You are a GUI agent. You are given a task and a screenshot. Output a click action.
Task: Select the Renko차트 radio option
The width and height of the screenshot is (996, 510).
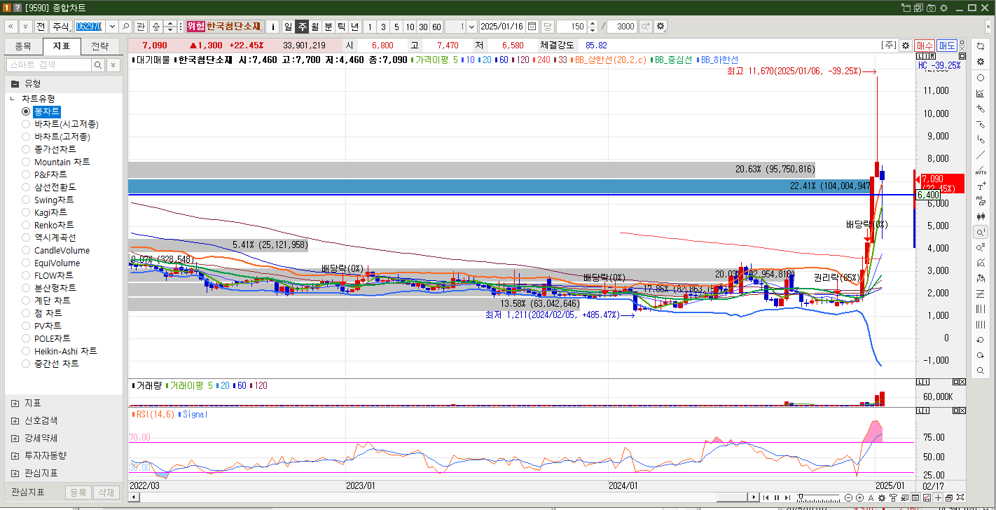pyautogui.click(x=26, y=225)
